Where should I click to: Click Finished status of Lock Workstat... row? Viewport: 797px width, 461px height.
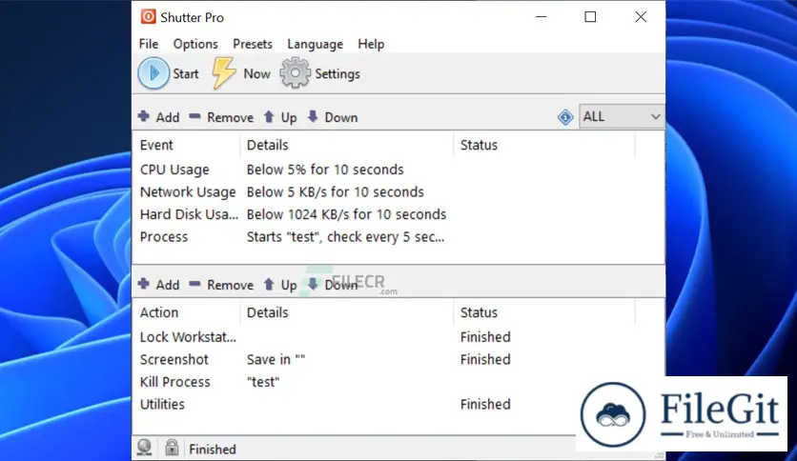click(x=485, y=337)
